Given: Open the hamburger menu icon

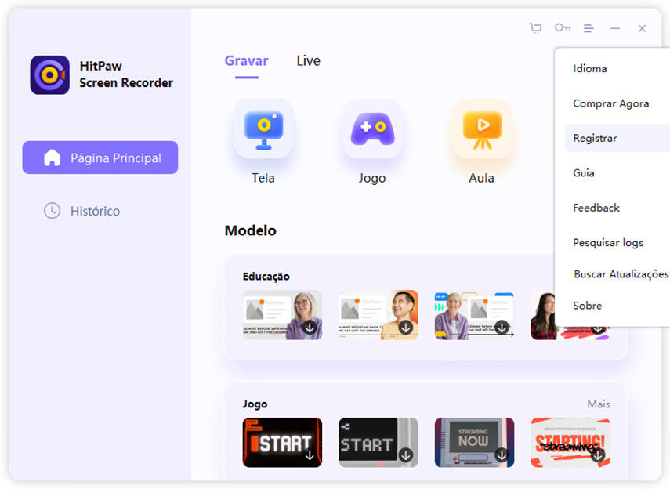Looking at the screenshot, I should click(589, 28).
